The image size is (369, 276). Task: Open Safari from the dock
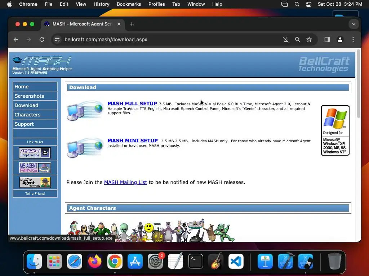[x=75, y=261]
